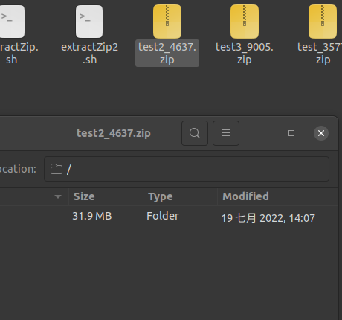Screen dimensions: 342x320
Task: Maximize the archive manager window
Action: coord(291,133)
